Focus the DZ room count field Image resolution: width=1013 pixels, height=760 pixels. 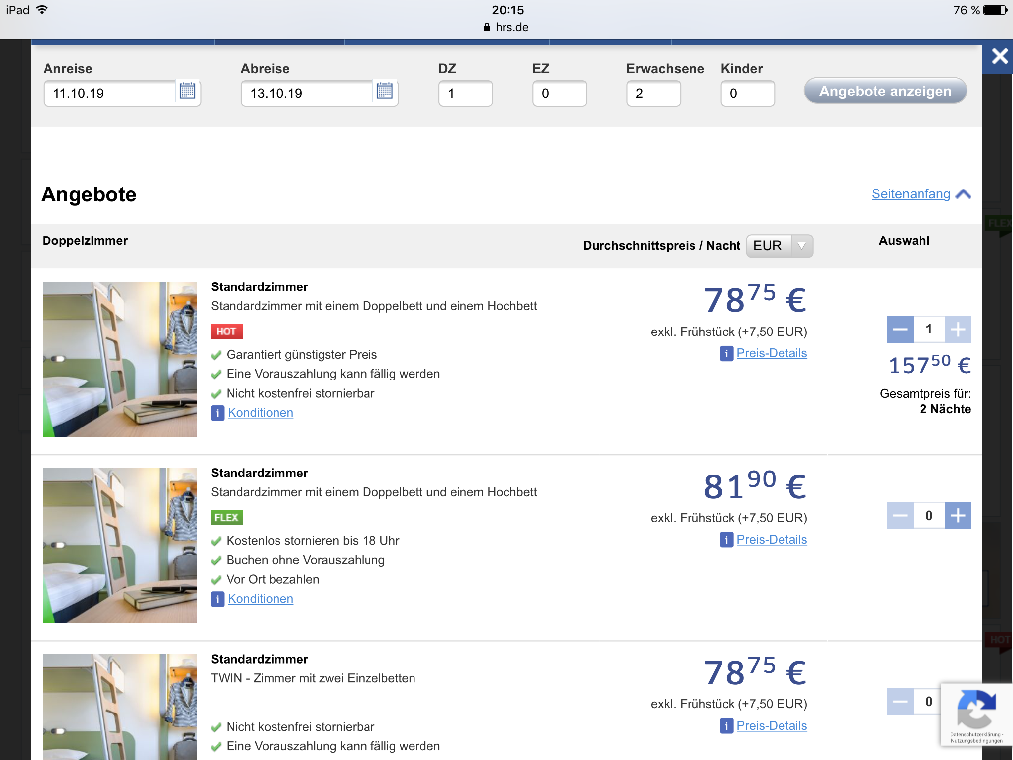coord(465,94)
